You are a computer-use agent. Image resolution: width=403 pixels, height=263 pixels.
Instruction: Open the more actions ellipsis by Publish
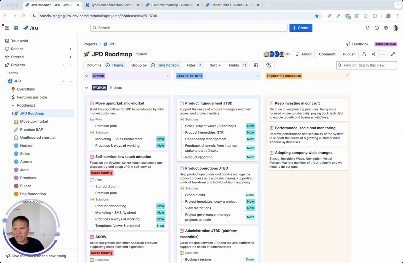pyautogui.click(x=383, y=54)
